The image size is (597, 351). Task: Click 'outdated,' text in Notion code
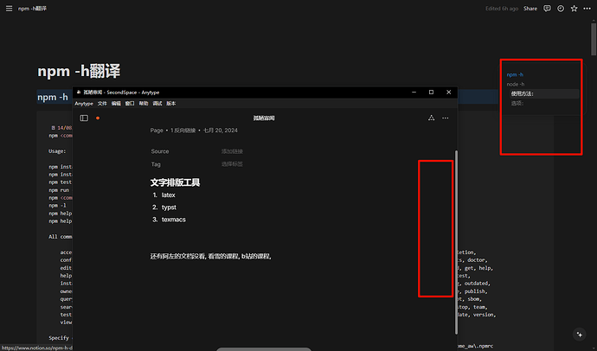click(x=478, y=284)
